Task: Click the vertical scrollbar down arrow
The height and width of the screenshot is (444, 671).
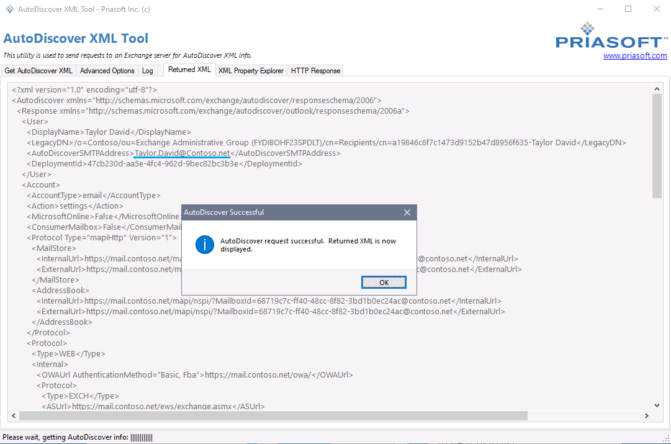Action: pyautogui.click(x=657, y=405)
